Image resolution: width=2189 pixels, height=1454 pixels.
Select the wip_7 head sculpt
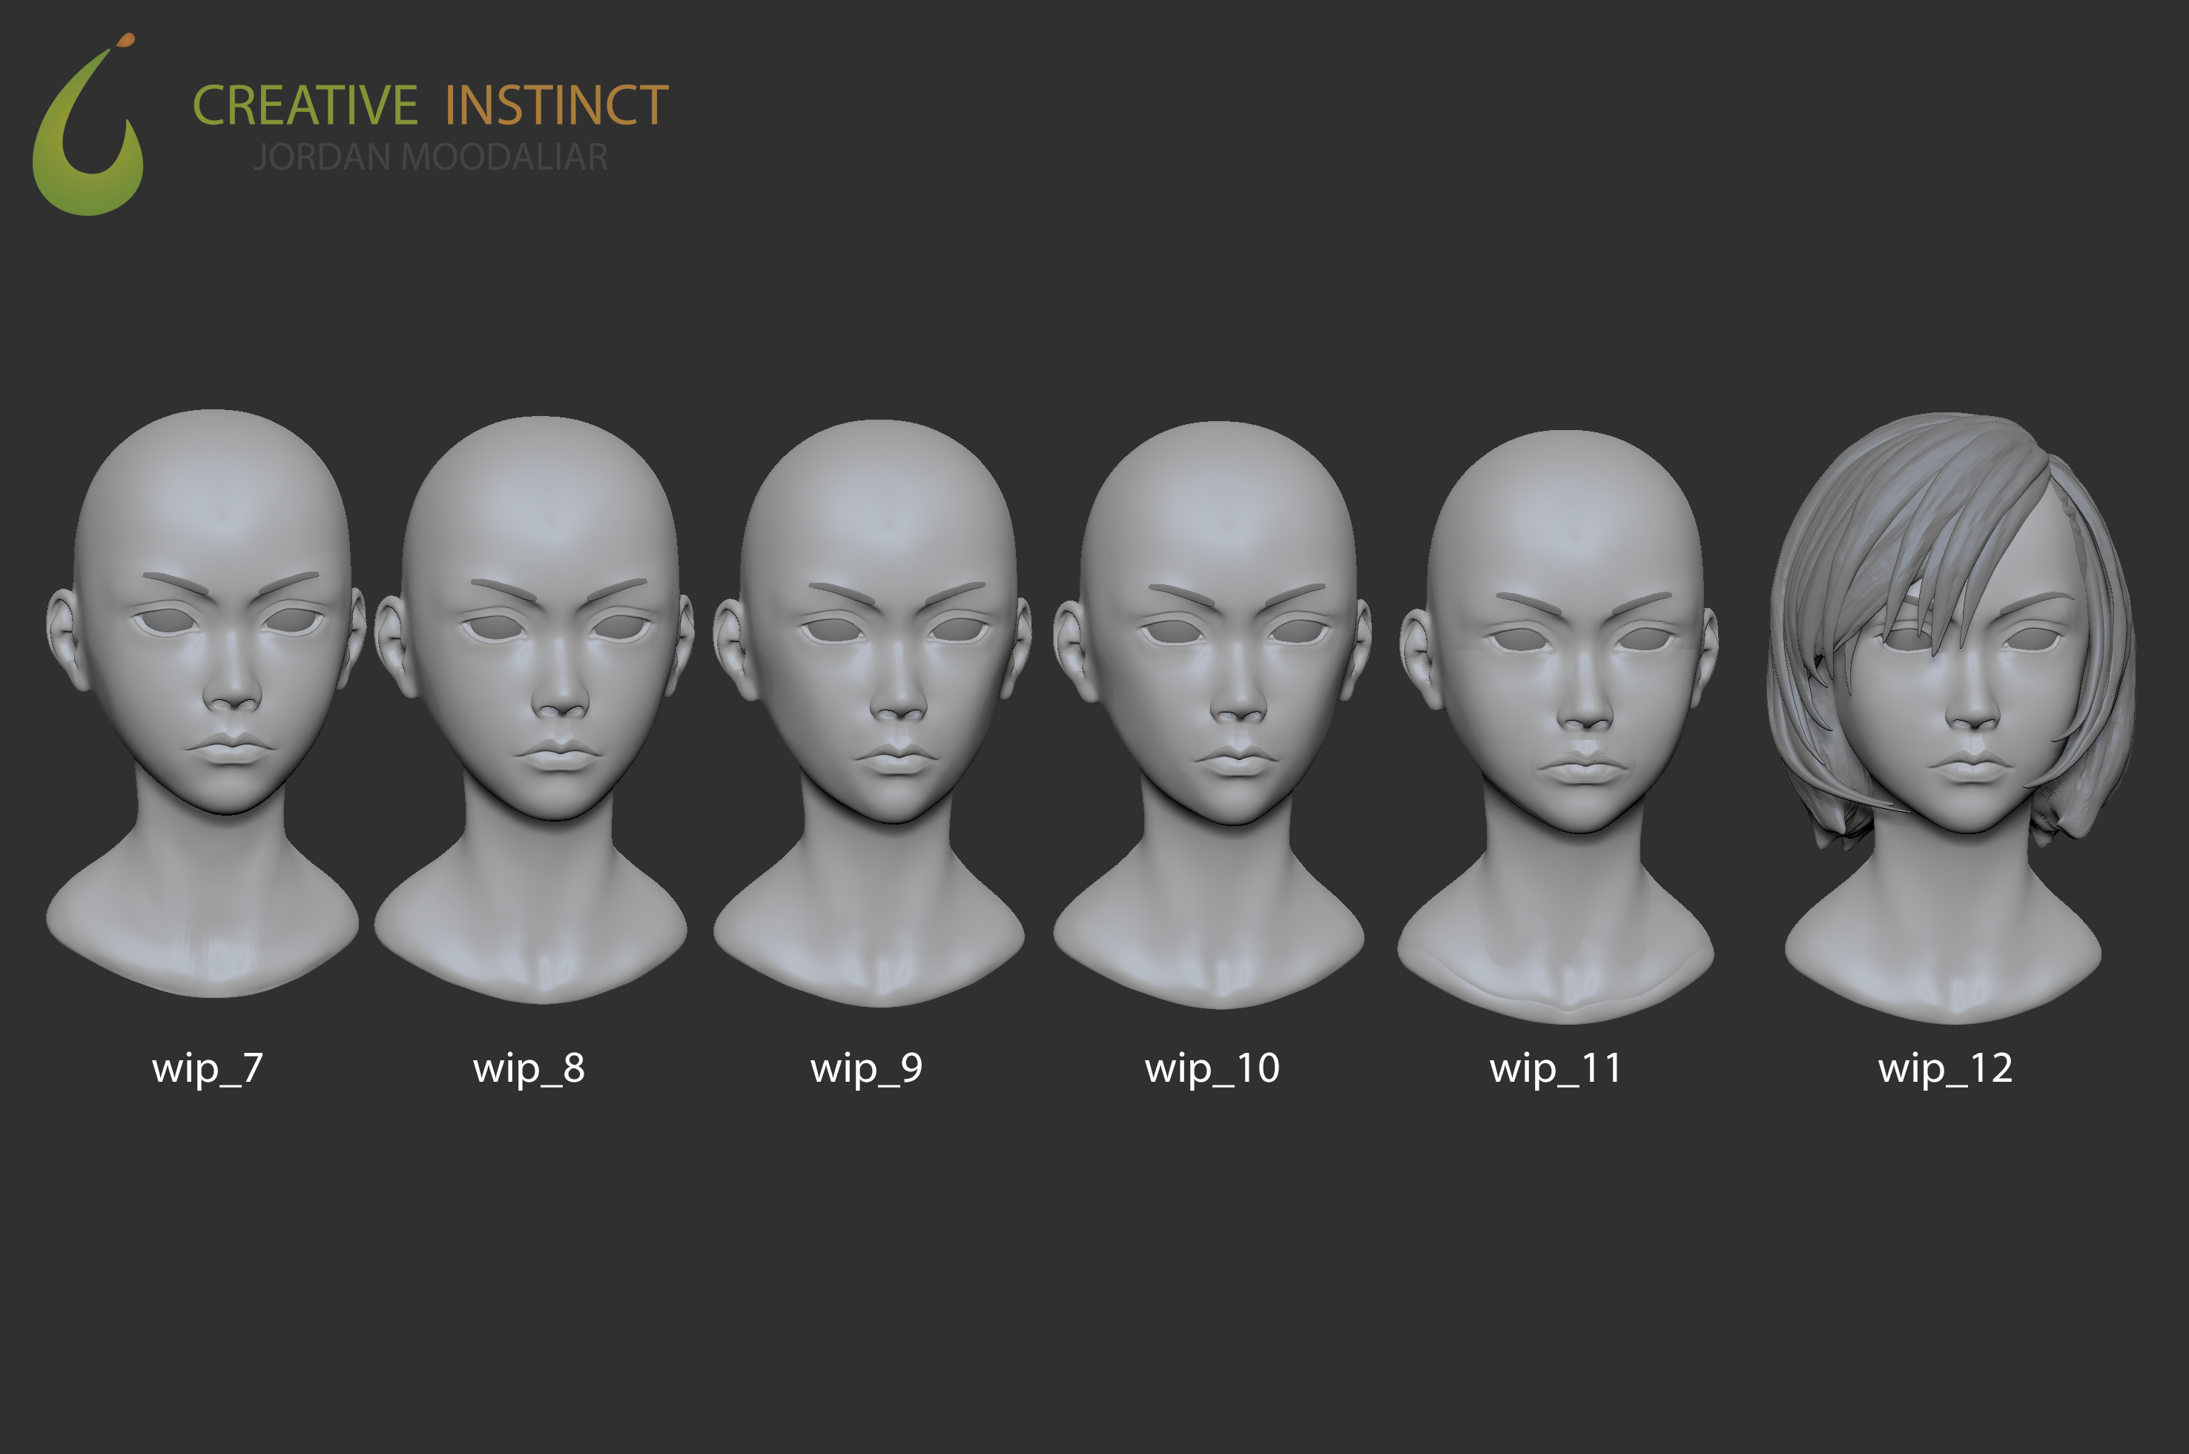(206, 703)
